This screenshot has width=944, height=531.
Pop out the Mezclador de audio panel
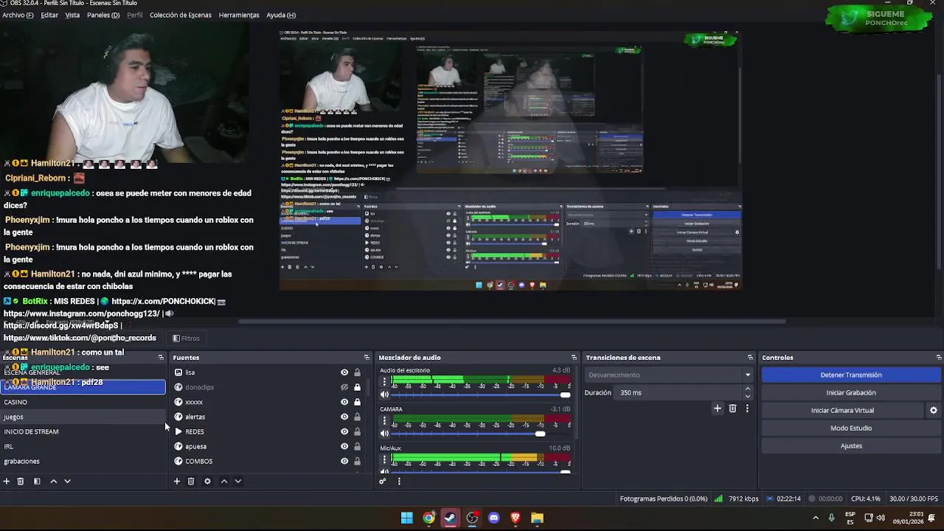click(573, 358)
